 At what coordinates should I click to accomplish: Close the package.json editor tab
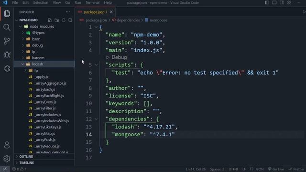tap(111, 12)
